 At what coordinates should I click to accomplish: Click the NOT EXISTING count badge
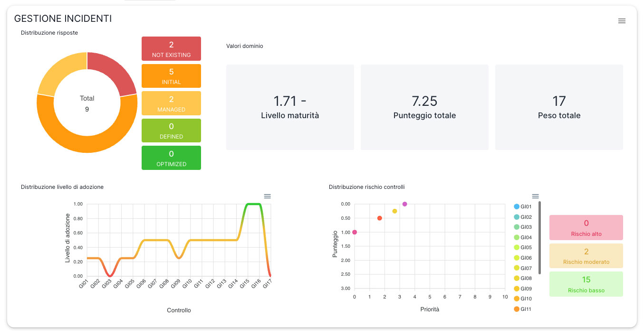pyautogui.click(x=171, y=48)
